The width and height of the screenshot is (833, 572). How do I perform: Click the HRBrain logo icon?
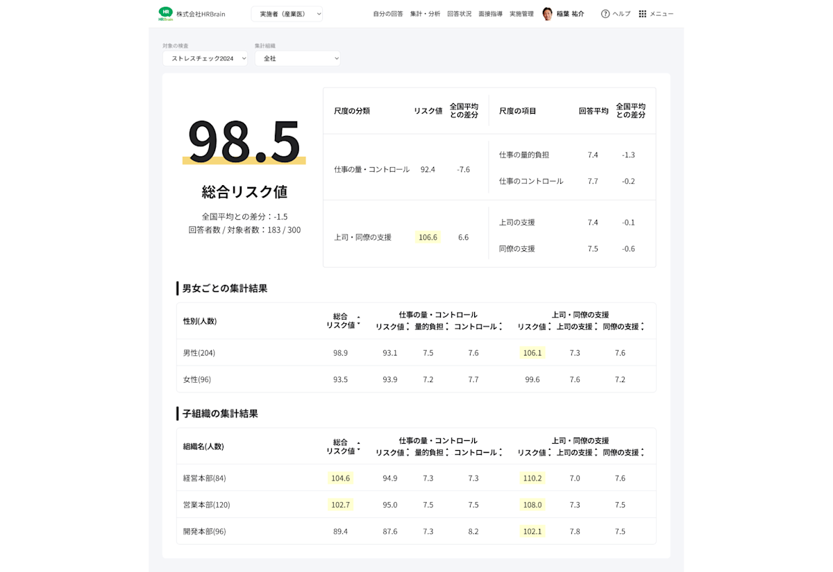point(166,14)
